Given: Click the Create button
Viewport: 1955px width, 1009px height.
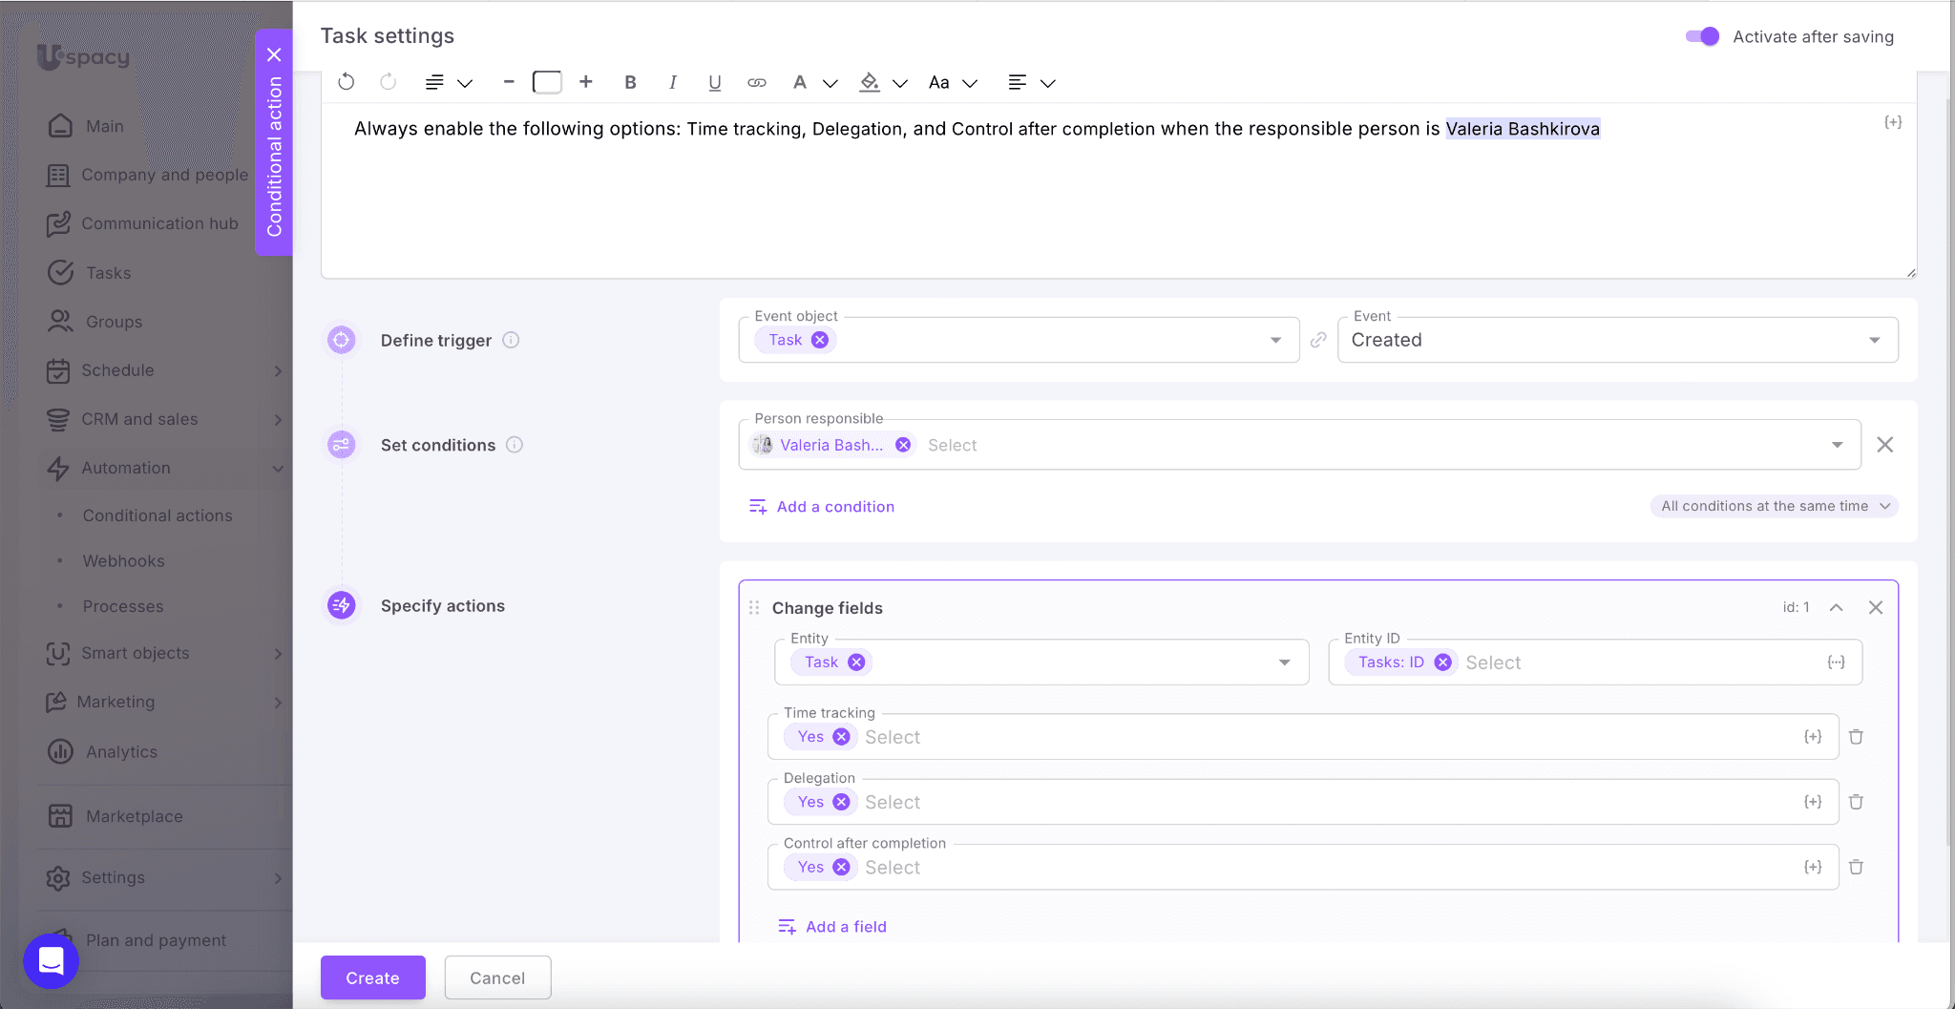Looking at the screenshot, I should 372,977.
